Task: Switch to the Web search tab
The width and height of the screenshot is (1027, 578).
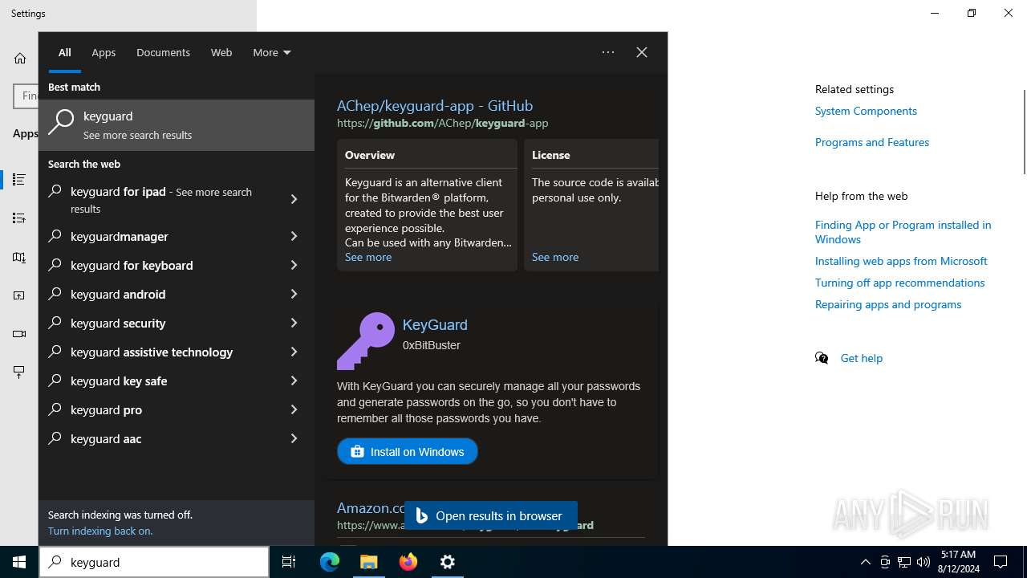Action: (221, 52)
